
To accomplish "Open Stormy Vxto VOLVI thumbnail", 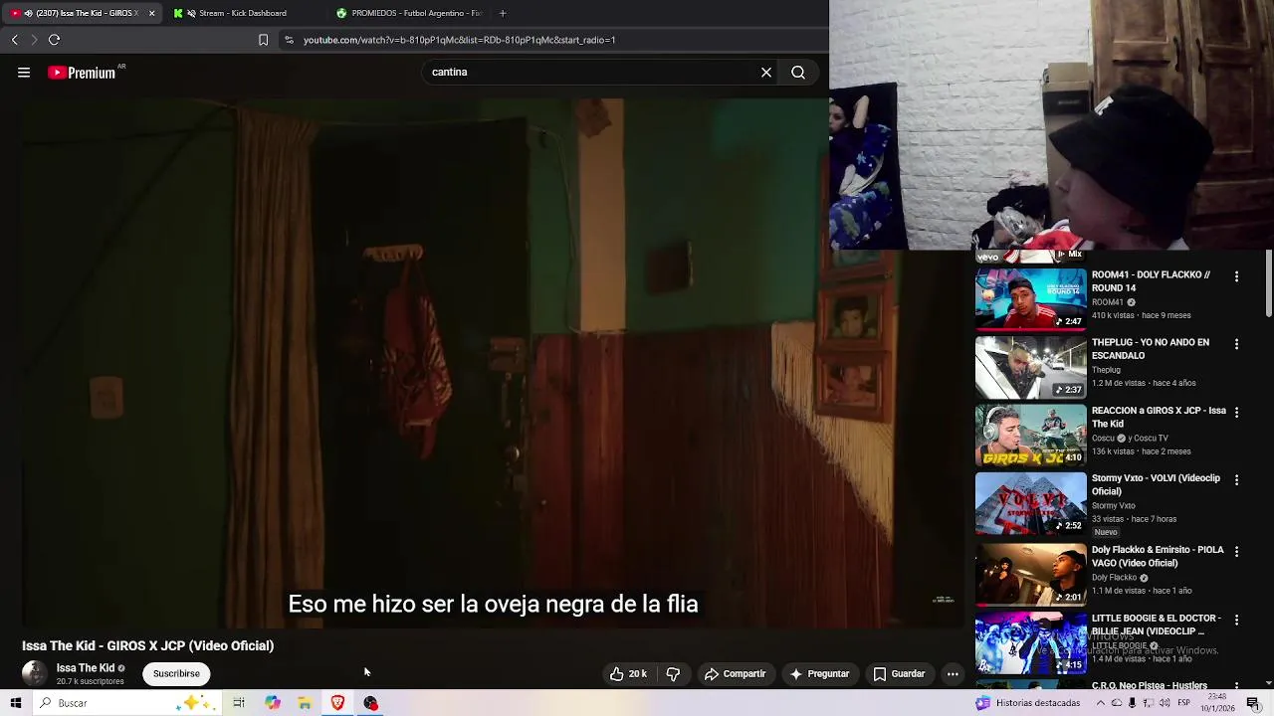I will tap(1030, 502).
